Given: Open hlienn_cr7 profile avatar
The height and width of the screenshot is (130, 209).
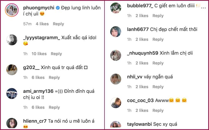Looking at the screenshot, I should click(12, 123).
